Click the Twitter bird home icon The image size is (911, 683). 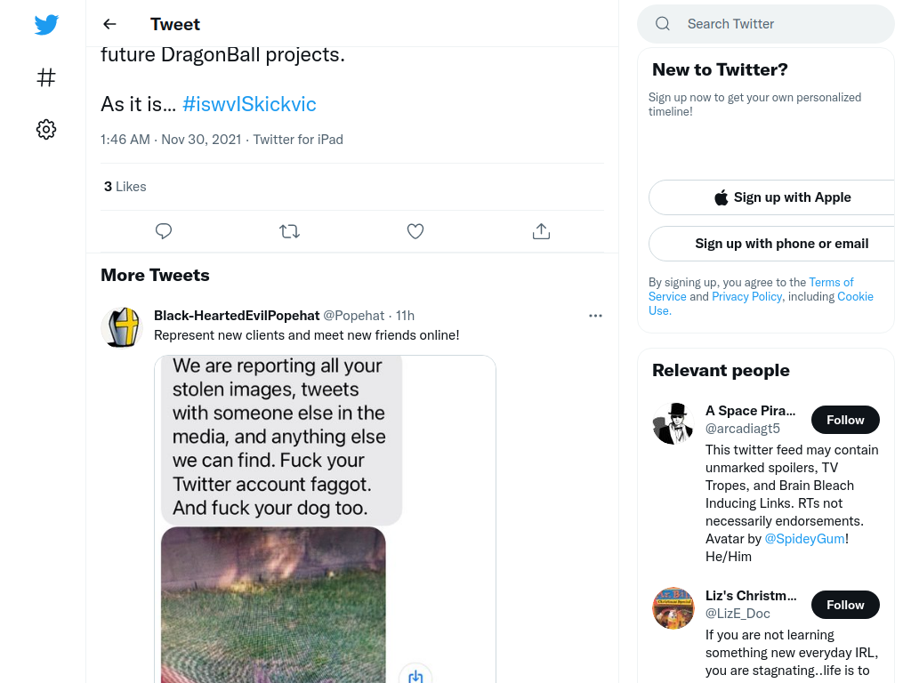(x=46, y=24)
